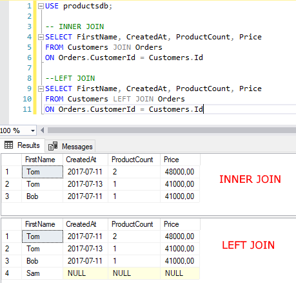Image resolution: width=296 pixels, height=283 pixels.
Task: Click the editor horizontal scrollbar track
Action: (x=172, y=131)
